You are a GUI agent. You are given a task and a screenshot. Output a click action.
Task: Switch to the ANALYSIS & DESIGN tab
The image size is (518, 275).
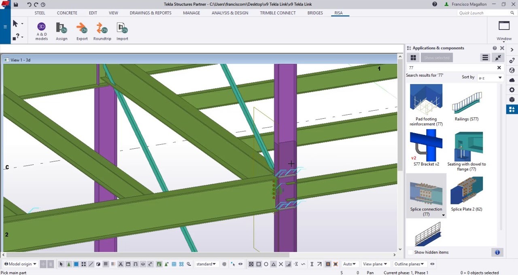pyautogui.click(x=229, y=13)
